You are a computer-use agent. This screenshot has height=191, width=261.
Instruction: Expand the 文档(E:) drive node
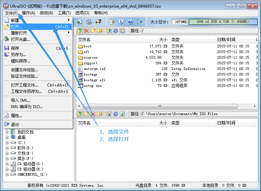click(x=7, y=153)
